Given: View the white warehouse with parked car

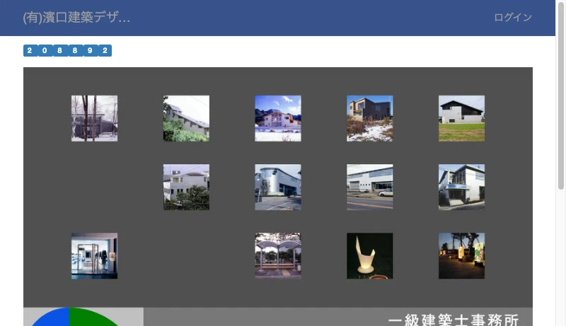Looking at the screenshot, I should pos(369,187).
